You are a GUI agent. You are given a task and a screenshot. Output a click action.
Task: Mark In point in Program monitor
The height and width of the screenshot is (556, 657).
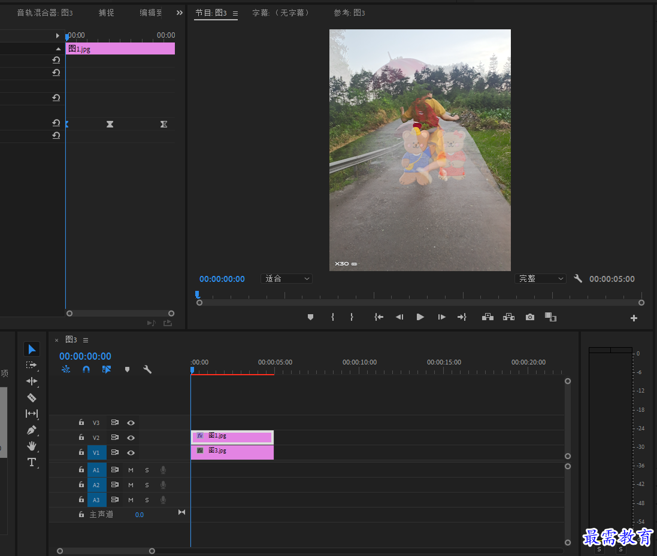pos(332,317)
